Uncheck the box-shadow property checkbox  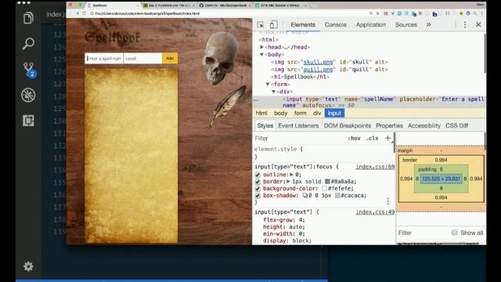click(258, 196)
